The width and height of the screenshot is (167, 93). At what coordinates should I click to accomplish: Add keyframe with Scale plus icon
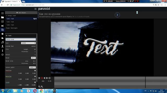click(35, 82)
